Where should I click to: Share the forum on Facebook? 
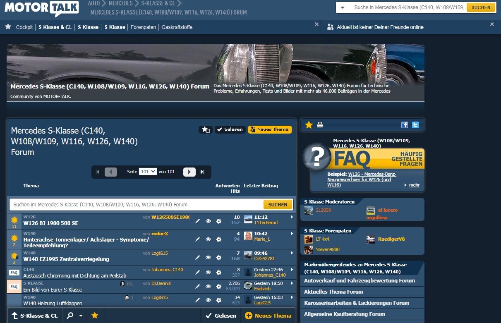405,125
